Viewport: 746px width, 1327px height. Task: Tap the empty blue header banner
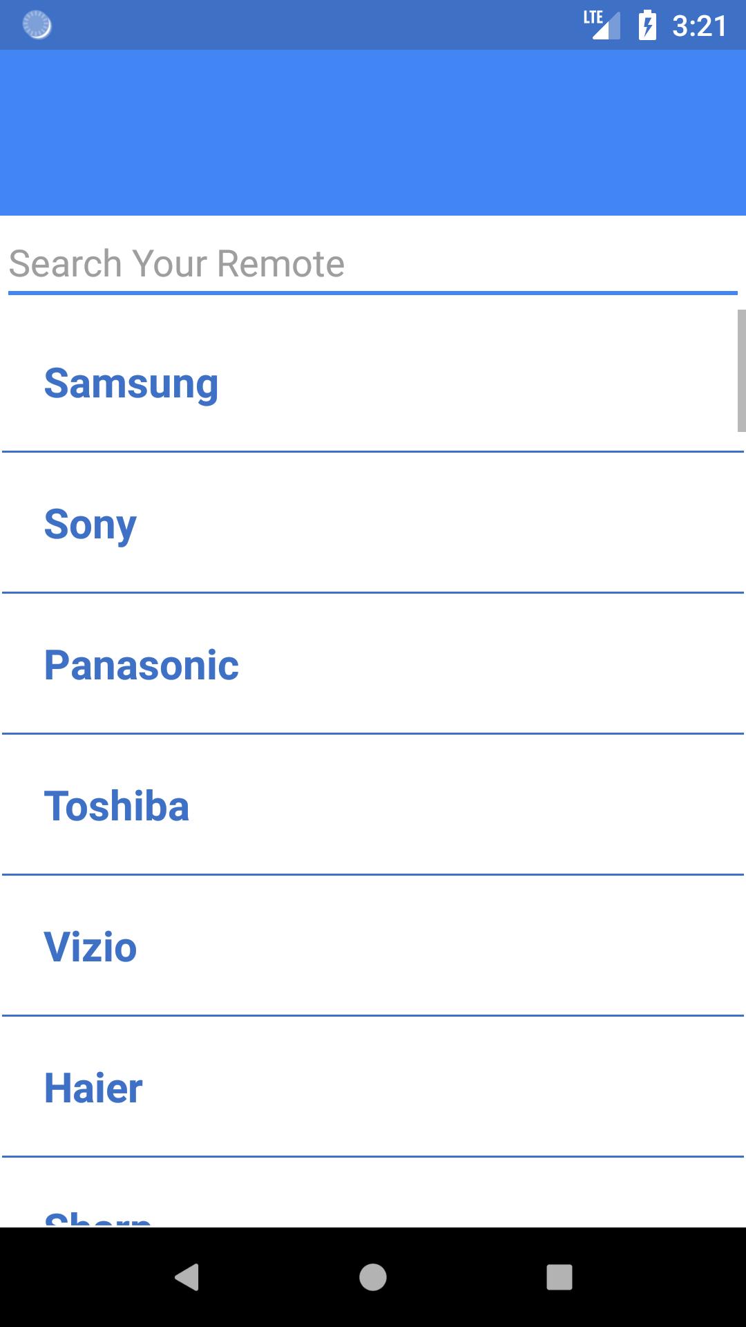pos(373,133)
